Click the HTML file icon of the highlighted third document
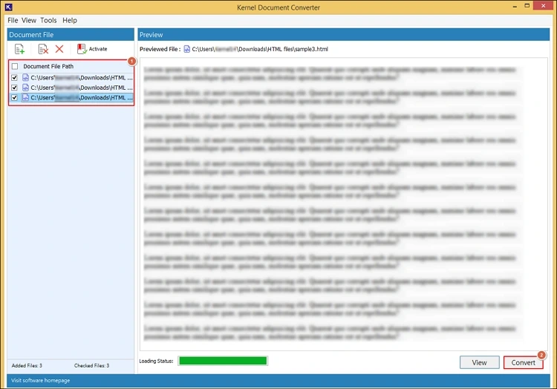The width and height of the screenshot is (557, 389). click(x=25, y=97)
